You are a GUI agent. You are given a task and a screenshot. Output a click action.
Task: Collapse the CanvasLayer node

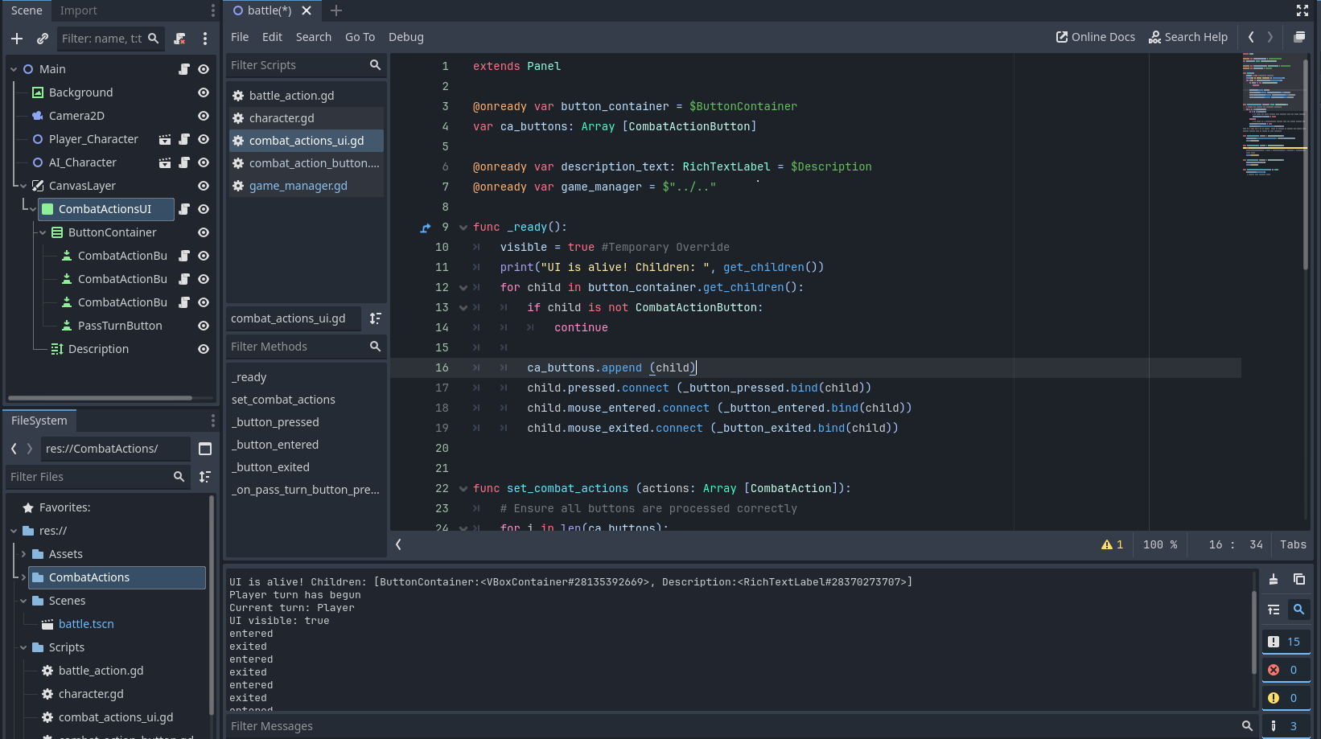point(24,186)
